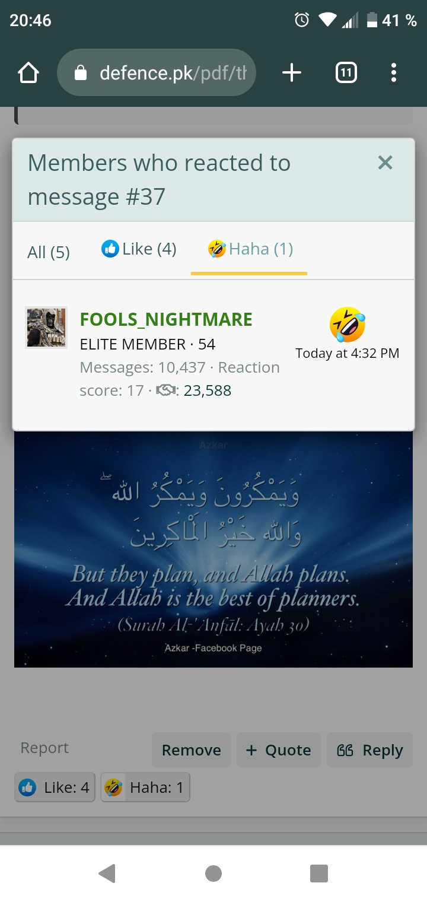Tap FOOLS_NIGHTMARE avatar thumbnail
Viewport: 427px width, 902px height.
click(46, 327)
